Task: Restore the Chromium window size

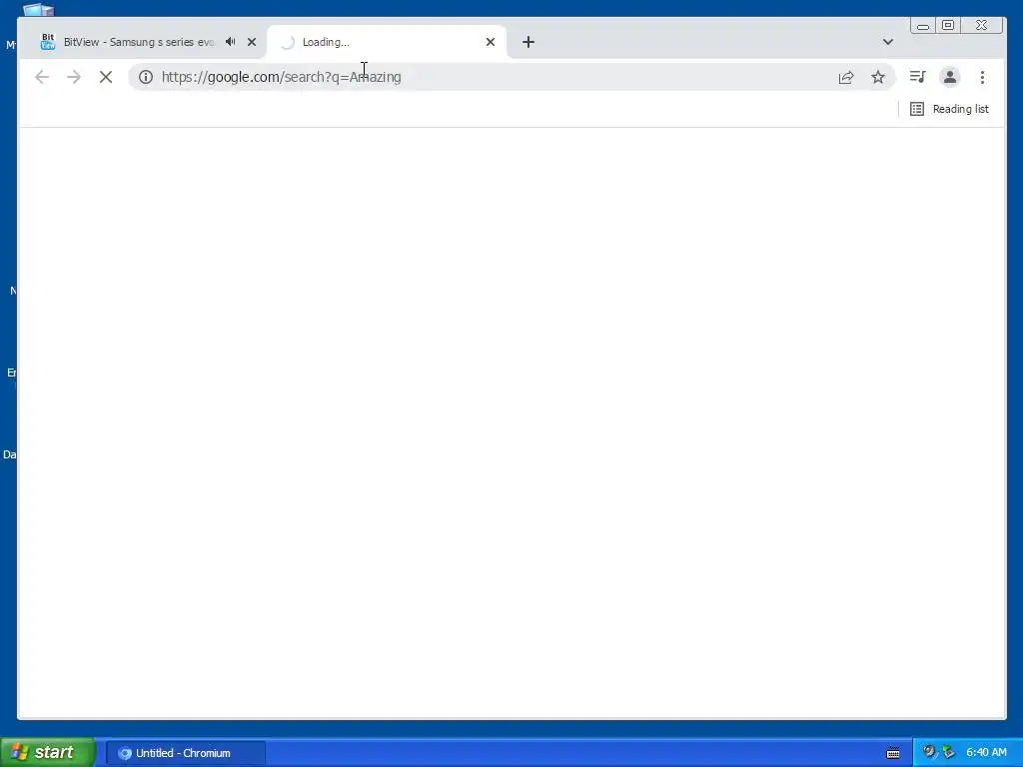Action: point(948,25)
